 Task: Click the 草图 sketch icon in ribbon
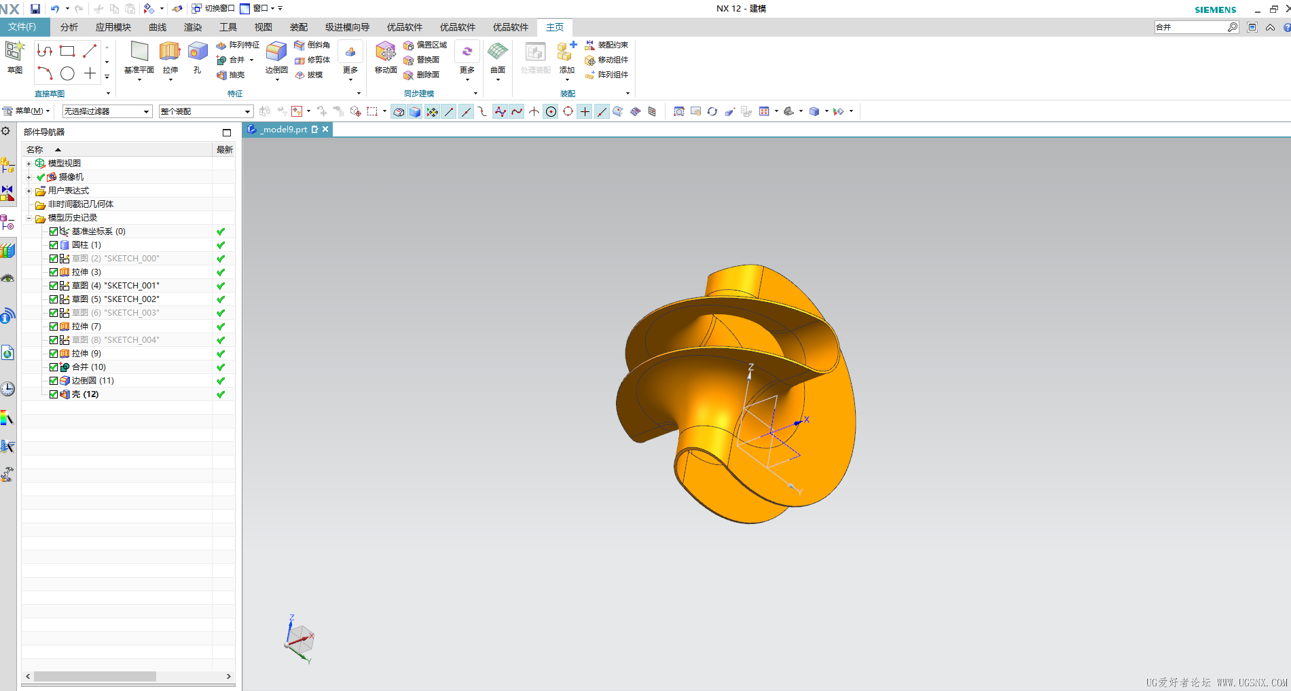point(15,56)
